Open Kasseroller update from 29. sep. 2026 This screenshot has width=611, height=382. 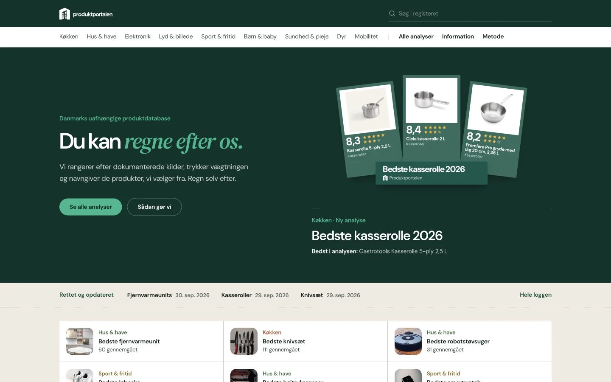click(255, 295)
